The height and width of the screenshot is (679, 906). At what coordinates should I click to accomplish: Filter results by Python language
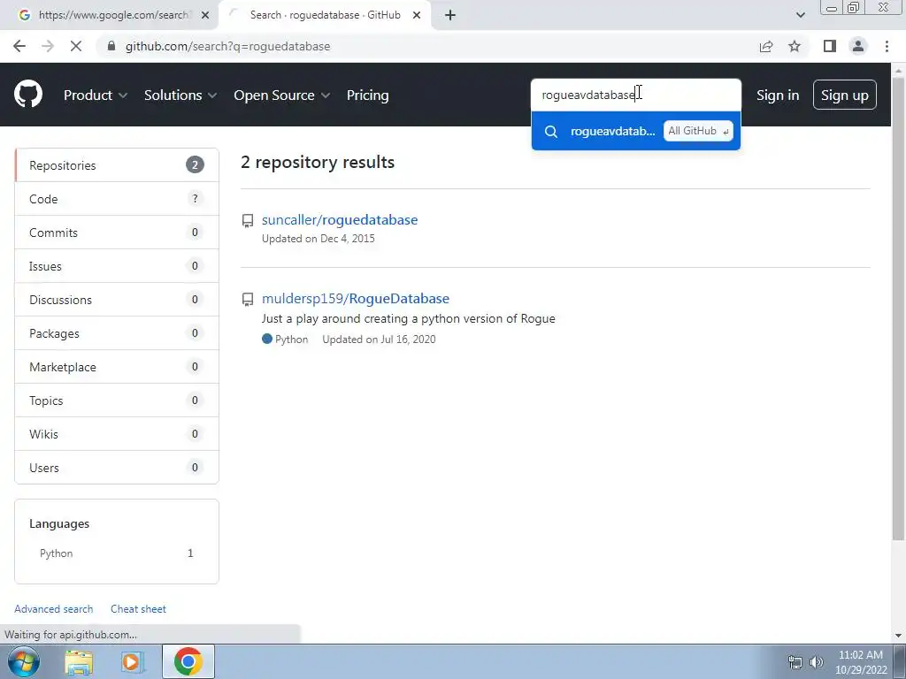click(117, 553)
